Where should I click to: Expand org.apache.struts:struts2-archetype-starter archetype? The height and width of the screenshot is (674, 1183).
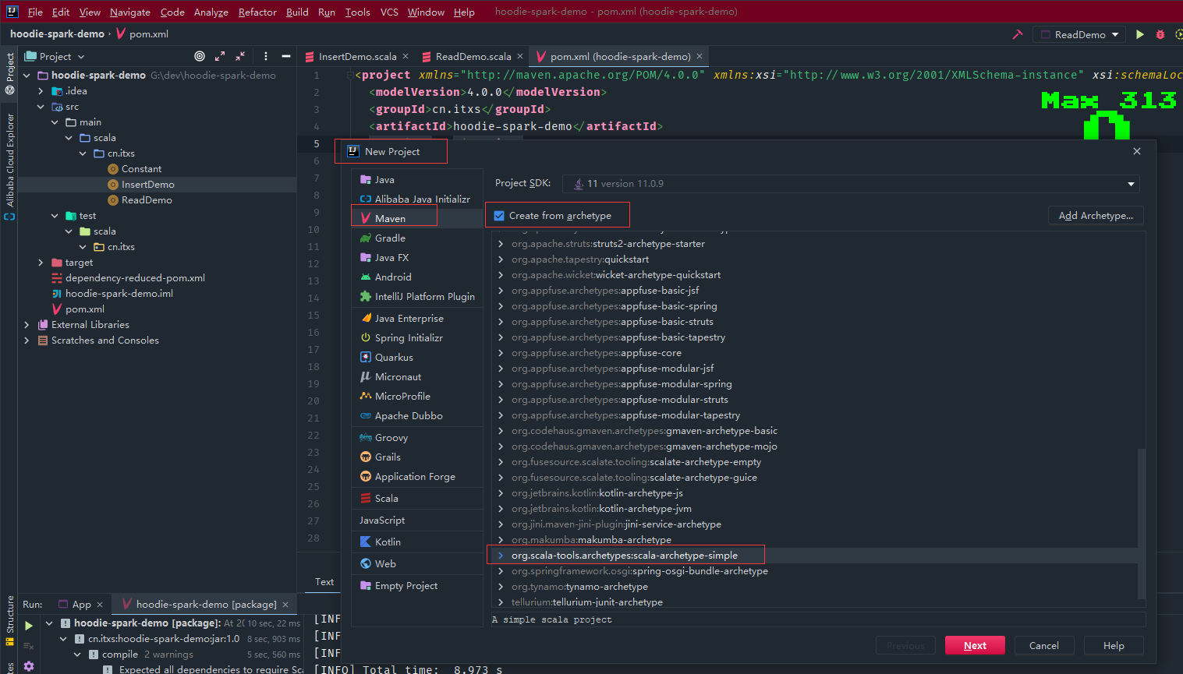[501, 244]
